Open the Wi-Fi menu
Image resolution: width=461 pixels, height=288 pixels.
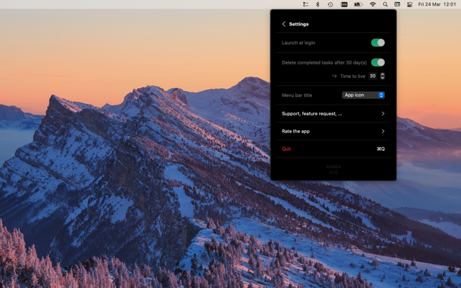[373, 4]
